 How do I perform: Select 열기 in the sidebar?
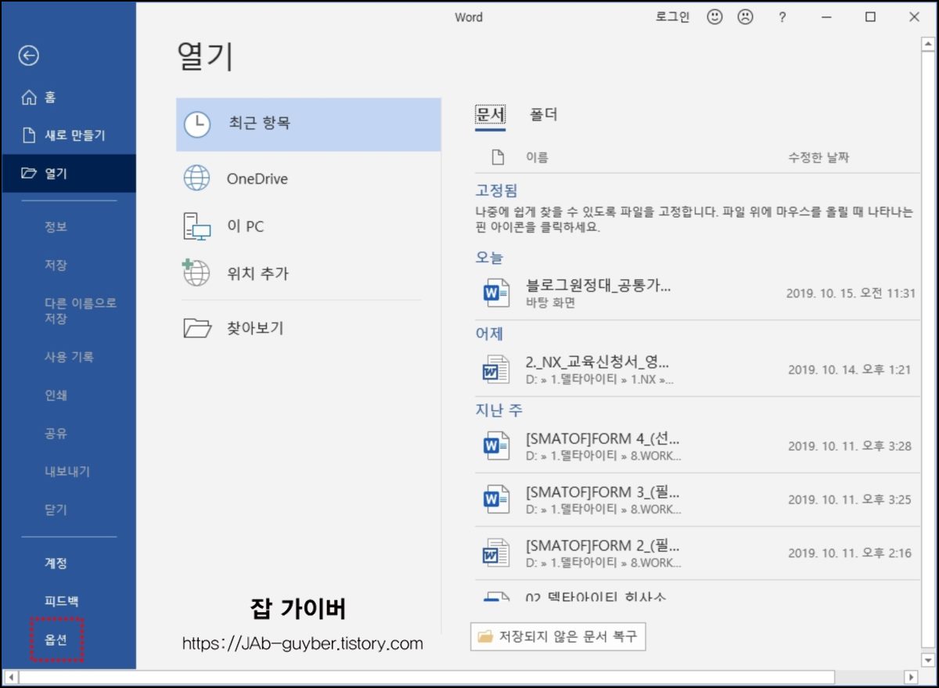68,173
